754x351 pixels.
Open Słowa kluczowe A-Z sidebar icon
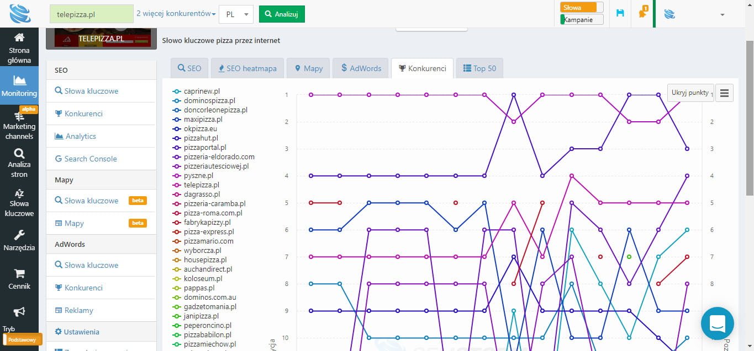coord(19,202)
